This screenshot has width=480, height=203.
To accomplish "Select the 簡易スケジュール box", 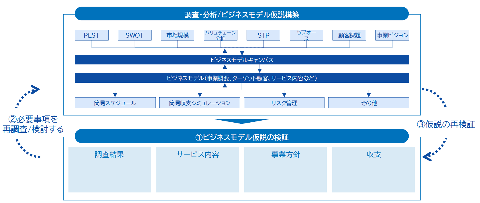I will (115, 103).
